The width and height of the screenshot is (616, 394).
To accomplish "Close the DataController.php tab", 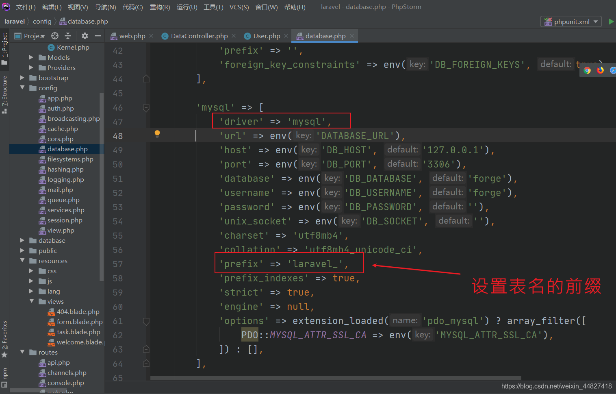I will tap(234, 36).
